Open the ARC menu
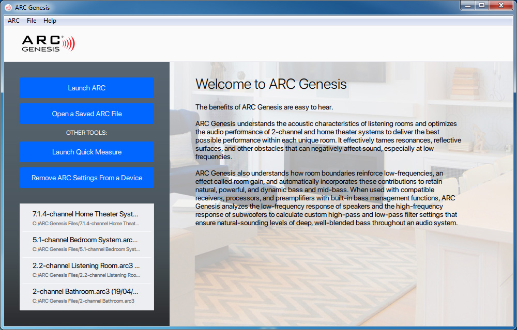This screenshot has width=517, height=330. coord(13,21)
